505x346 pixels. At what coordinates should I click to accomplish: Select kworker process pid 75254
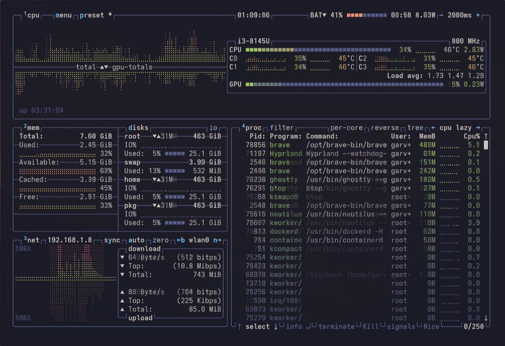point(363,257)
